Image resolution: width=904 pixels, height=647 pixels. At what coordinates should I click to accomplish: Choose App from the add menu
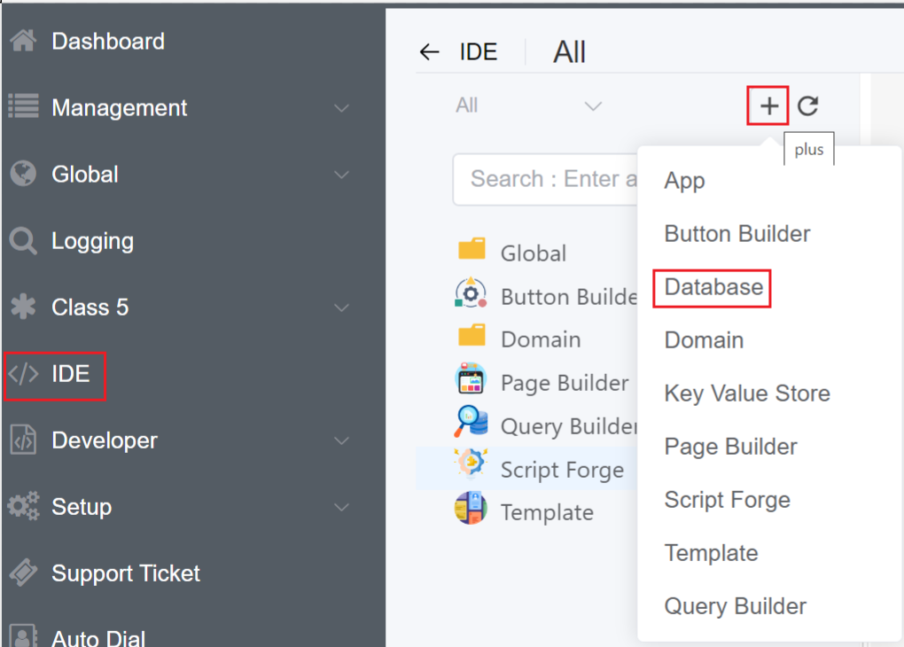685,181
